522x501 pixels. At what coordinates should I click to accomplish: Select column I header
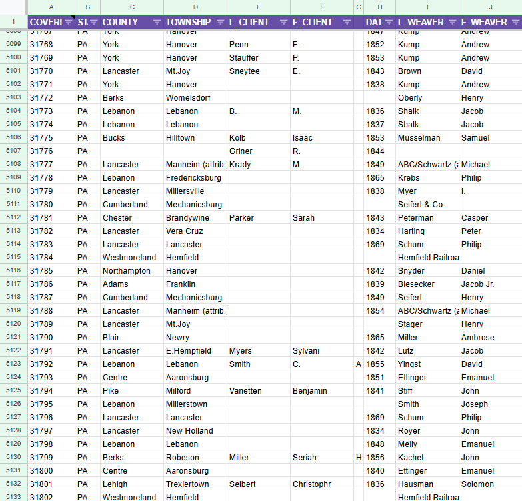point(427,7)
